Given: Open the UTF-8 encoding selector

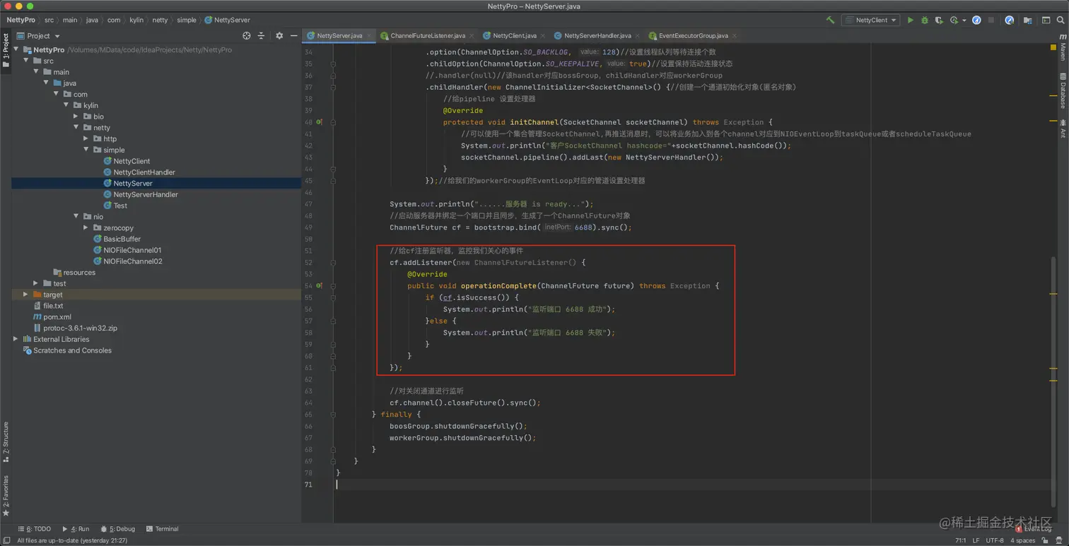Looking at the screenshot, I should point(995,540).
